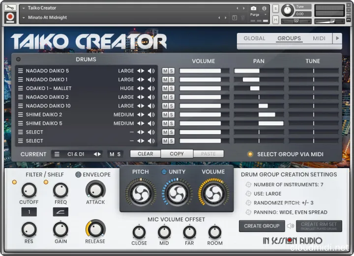Click the Shime Daiko 5 pan slider
Image resolution: width=354 pixels, height=256 pixels.
[259, 123]
